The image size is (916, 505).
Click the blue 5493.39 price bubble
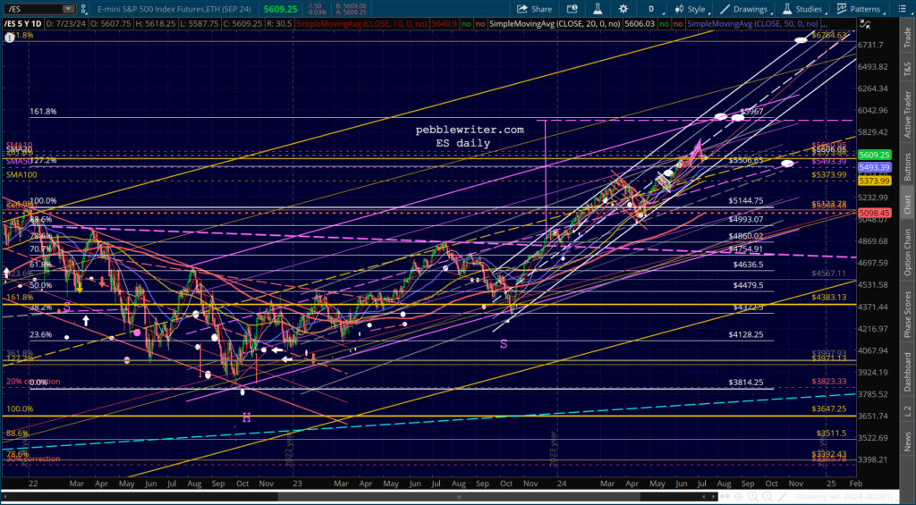click(874, 167)
